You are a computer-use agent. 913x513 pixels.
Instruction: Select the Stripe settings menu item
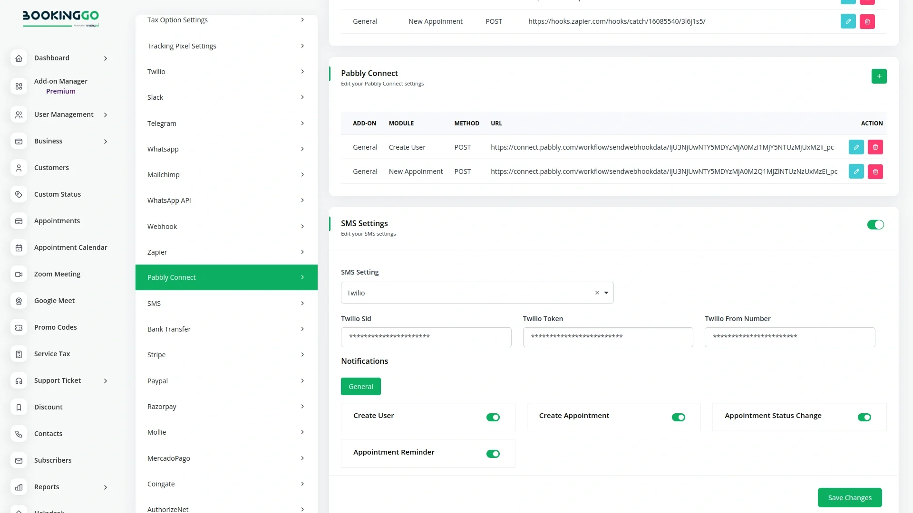pyautogui.click(x=226, y=355)
